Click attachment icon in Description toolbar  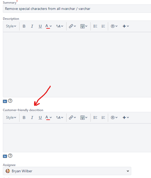[82, 26]
